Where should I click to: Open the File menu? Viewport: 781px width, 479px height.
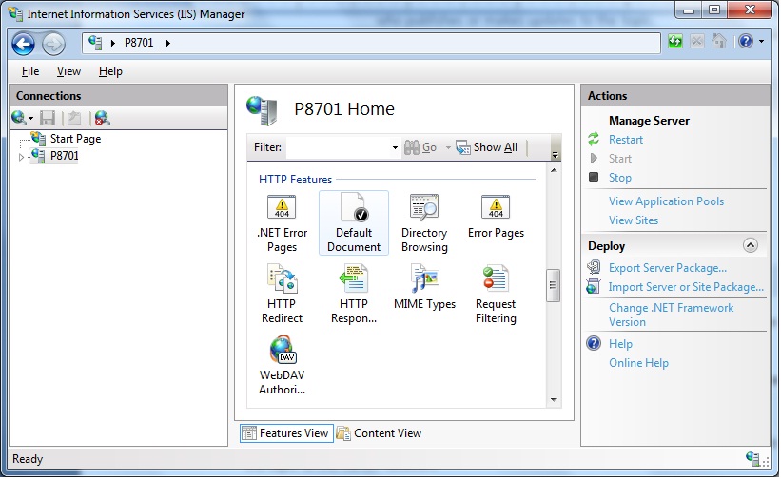click(x=30, y=71)
